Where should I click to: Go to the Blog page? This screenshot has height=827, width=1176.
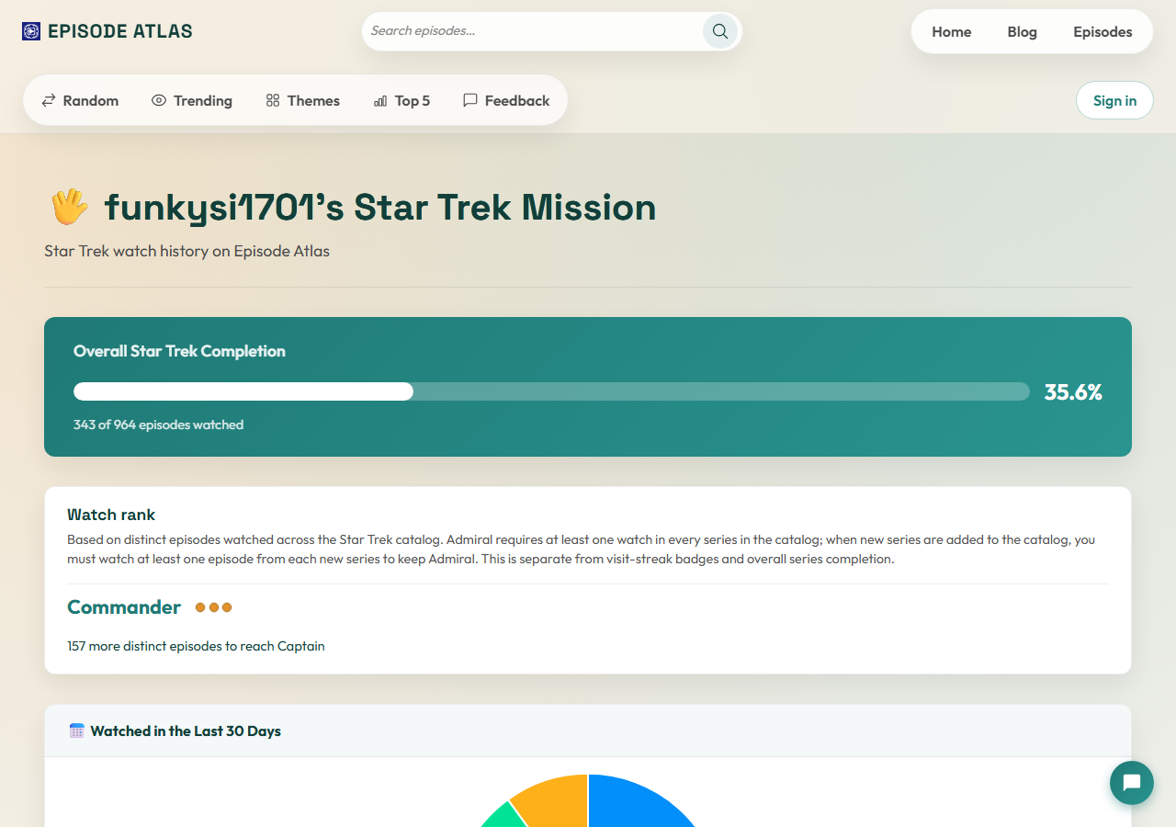1022,31
